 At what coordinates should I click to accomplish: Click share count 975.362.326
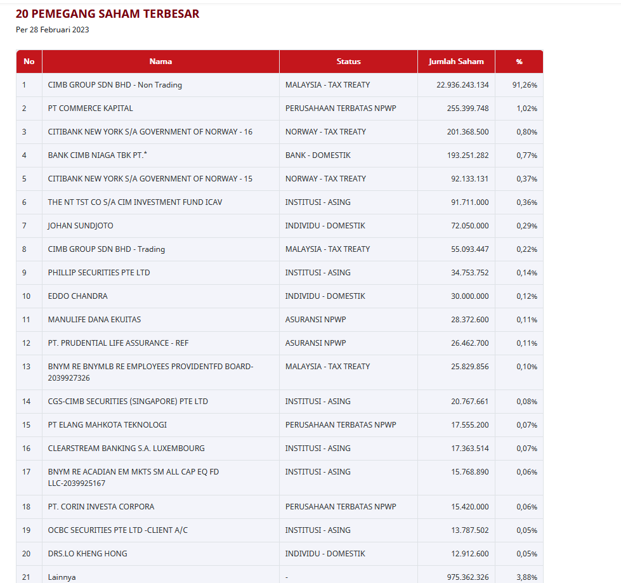(467, 577)
